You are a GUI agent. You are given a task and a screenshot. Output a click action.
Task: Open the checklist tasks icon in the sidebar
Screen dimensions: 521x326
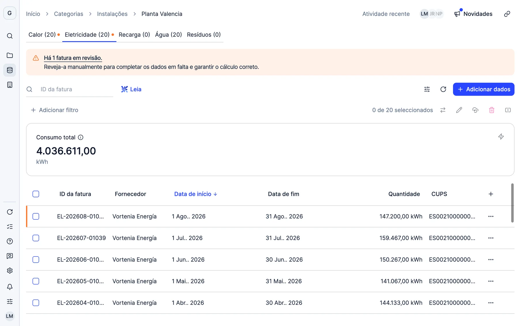(x=10, y=227)
